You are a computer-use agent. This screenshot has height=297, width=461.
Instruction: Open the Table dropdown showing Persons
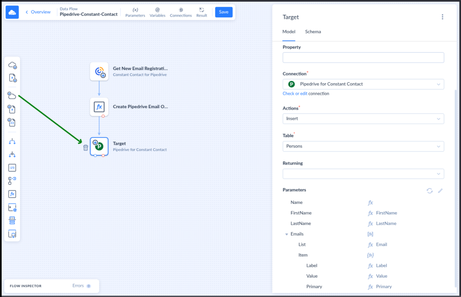[363, 146]
